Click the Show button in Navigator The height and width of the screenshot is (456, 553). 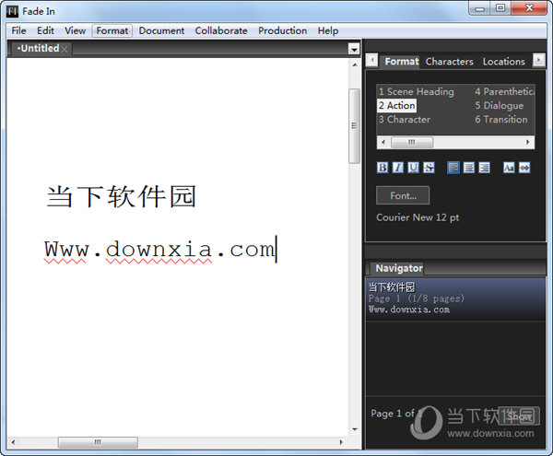tap(519, 416)
